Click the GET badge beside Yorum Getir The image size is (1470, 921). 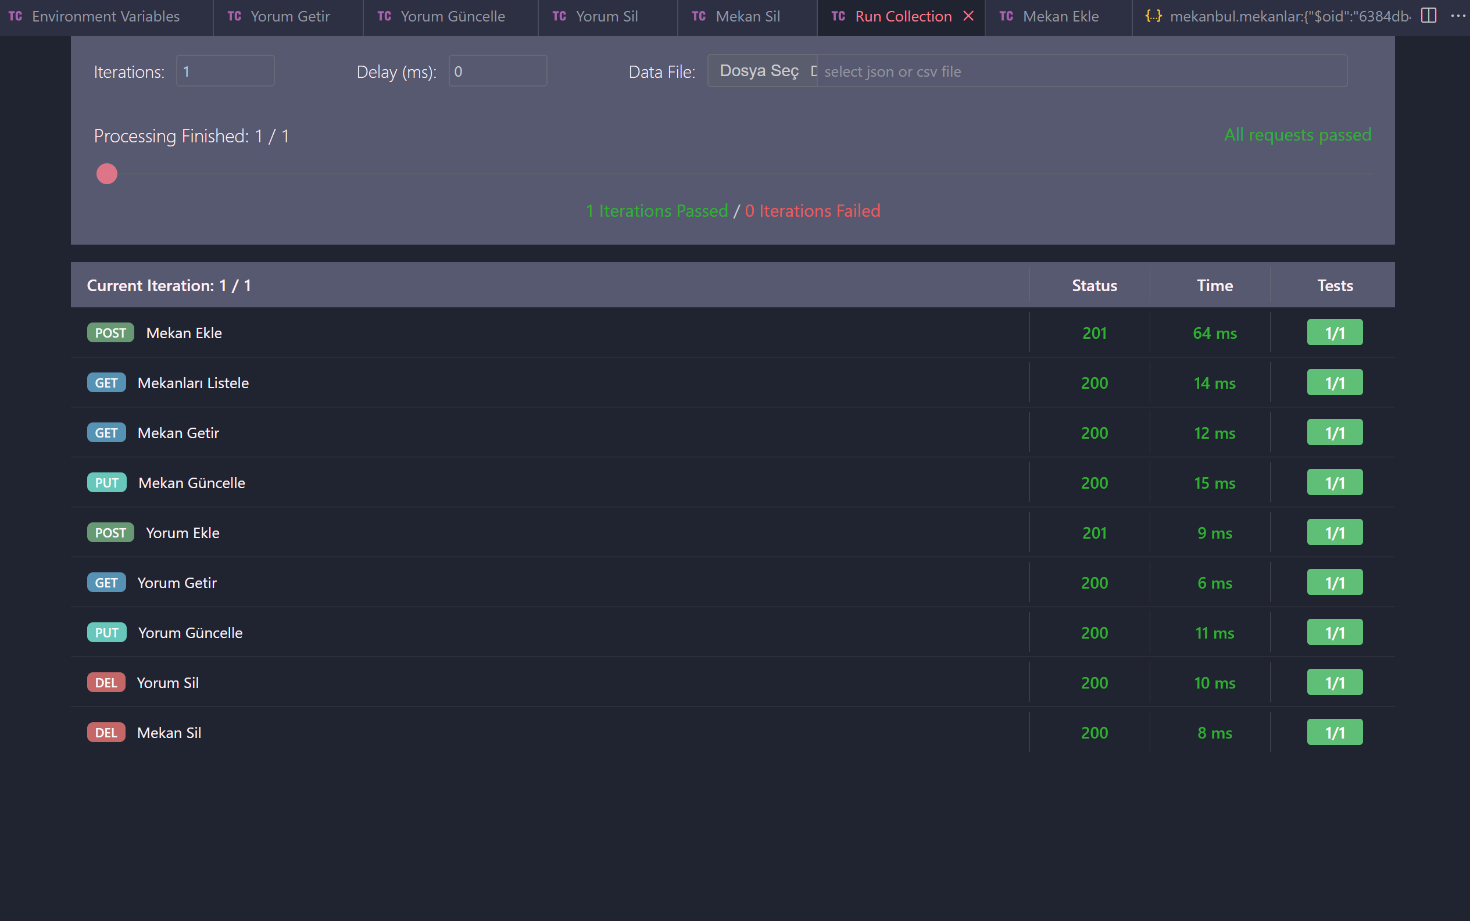[x=106, y=582]
